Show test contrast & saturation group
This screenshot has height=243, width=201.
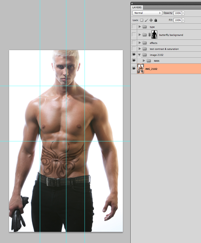(134, 49)
